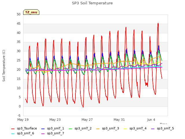Click the green sp3_smT_2 legend swatch
185x139 pixels.
(x=71, y=129)
